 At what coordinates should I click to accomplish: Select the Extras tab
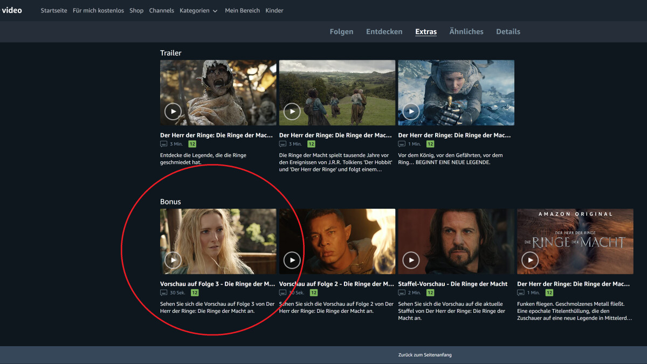click(426, 32)
